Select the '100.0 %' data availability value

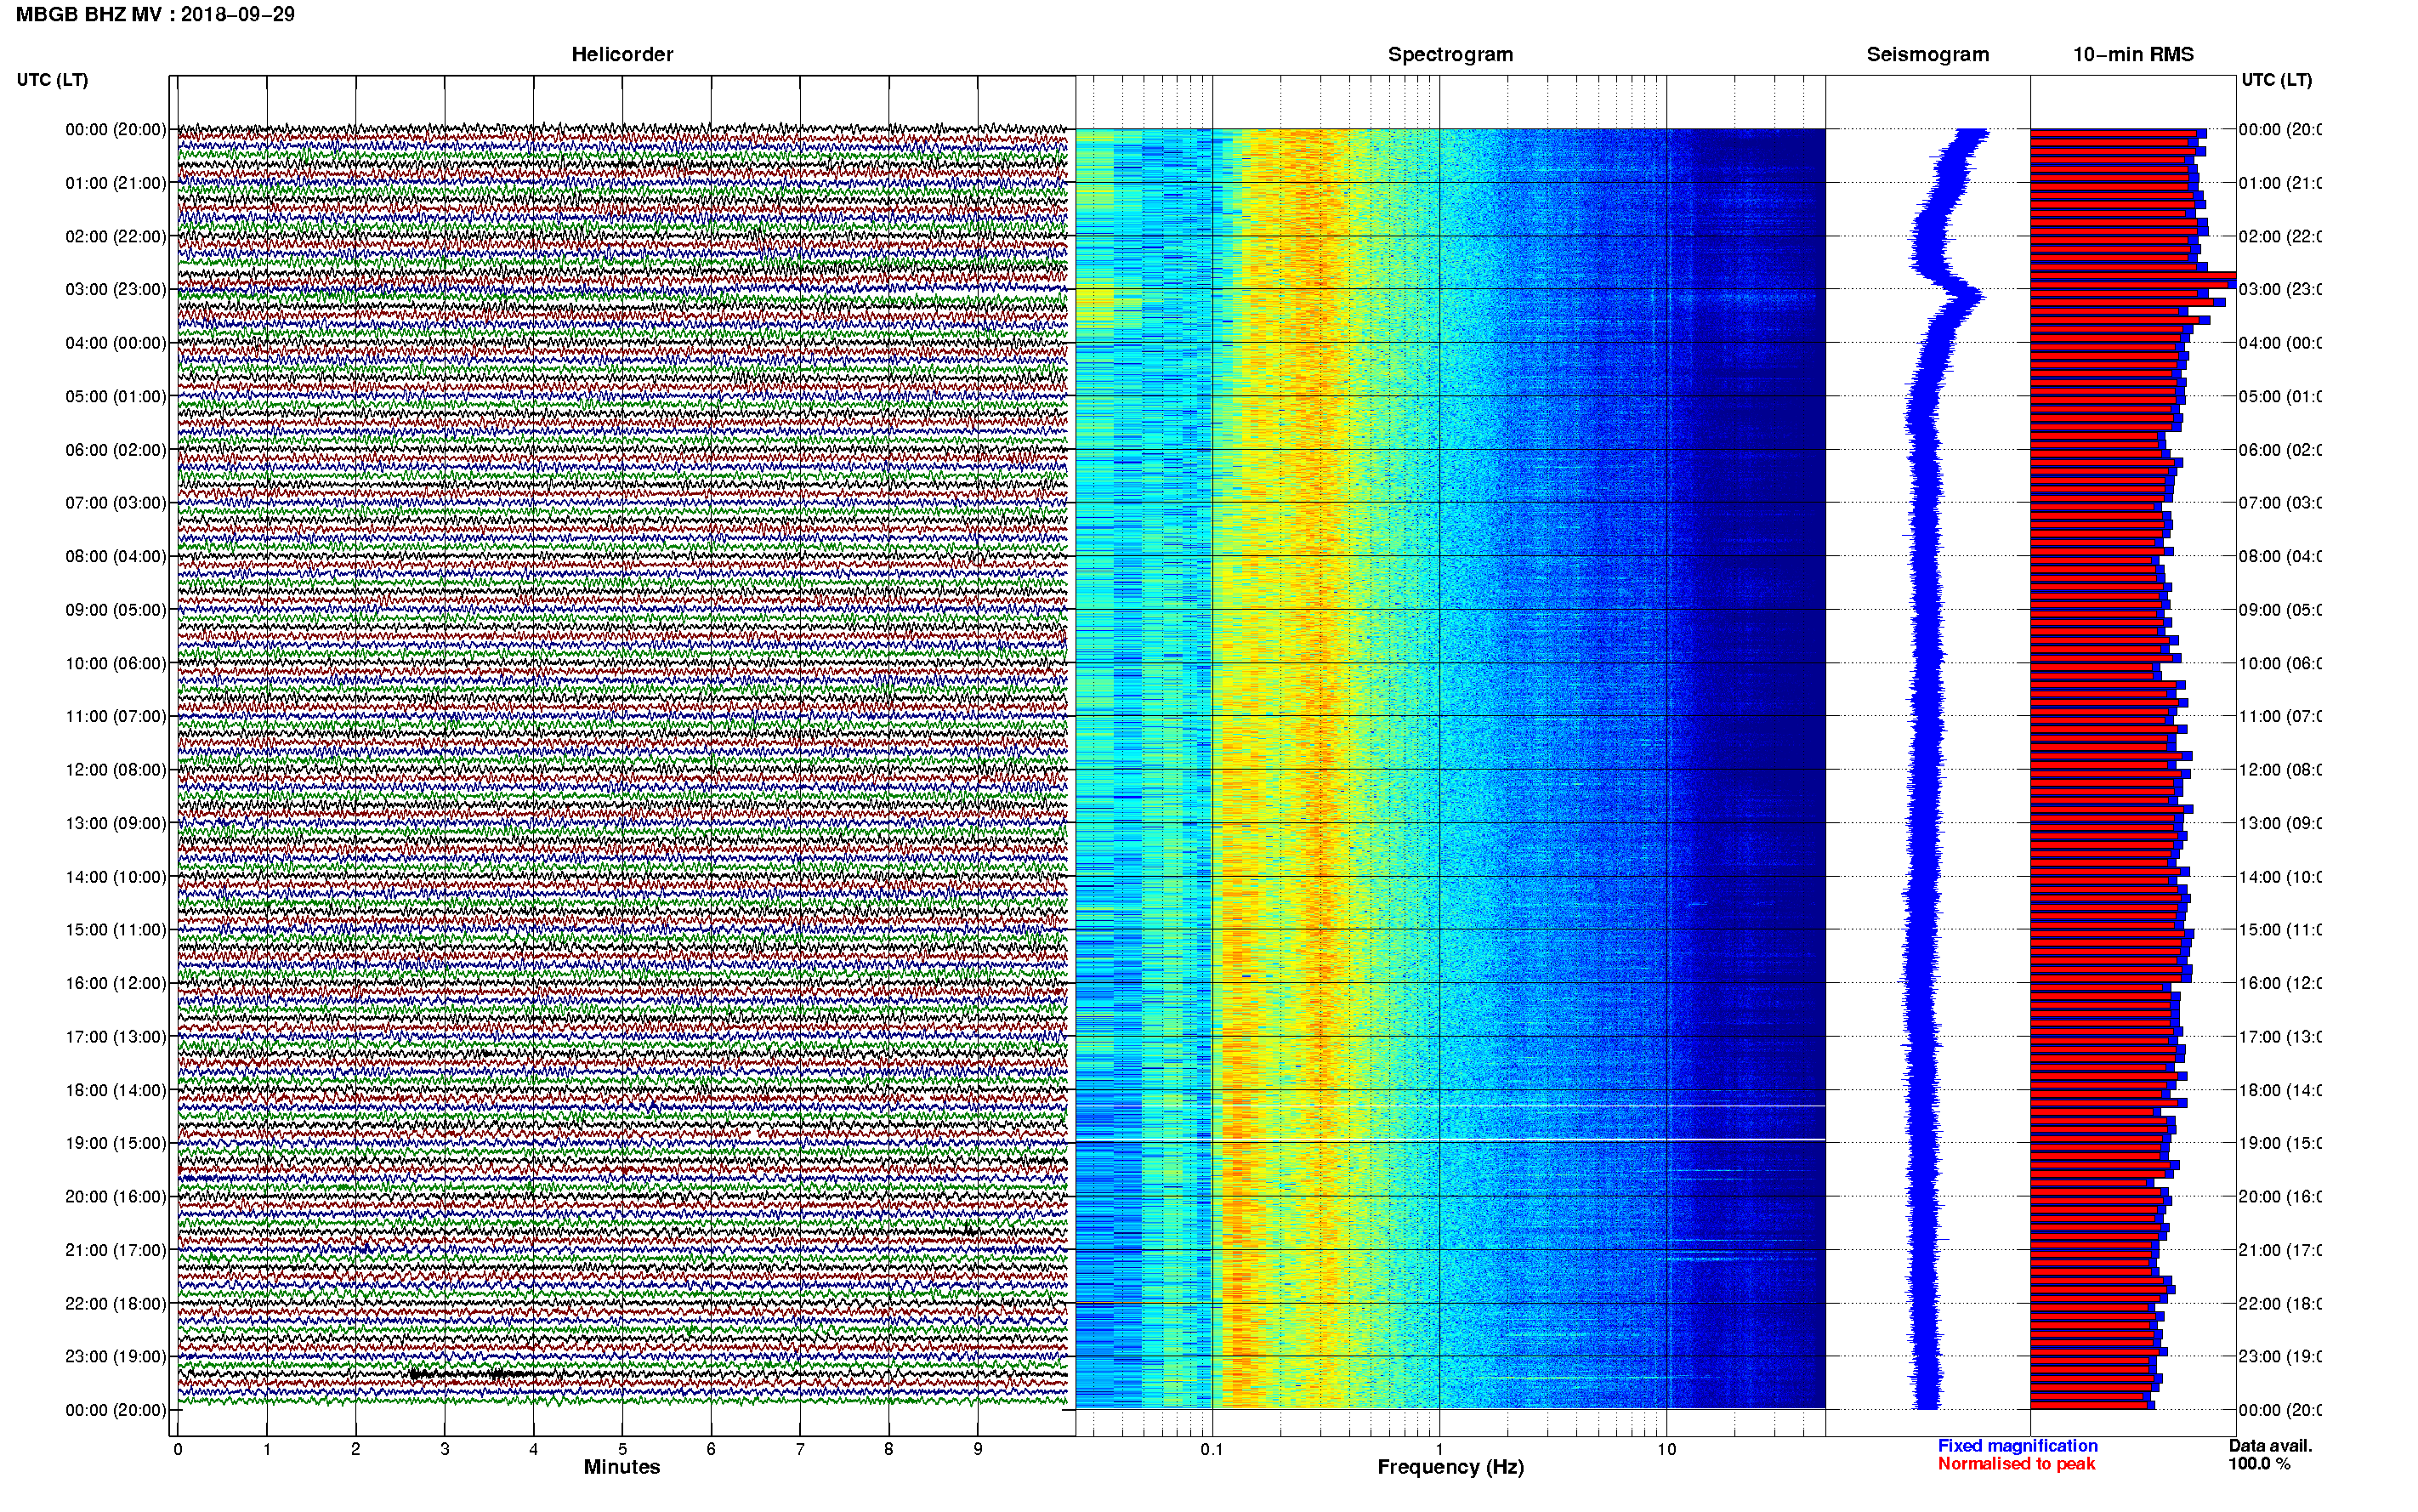click(2259, 1464)
